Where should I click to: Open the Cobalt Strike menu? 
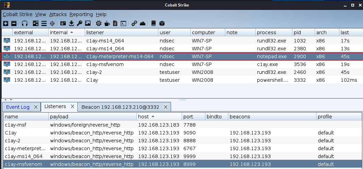17,14
